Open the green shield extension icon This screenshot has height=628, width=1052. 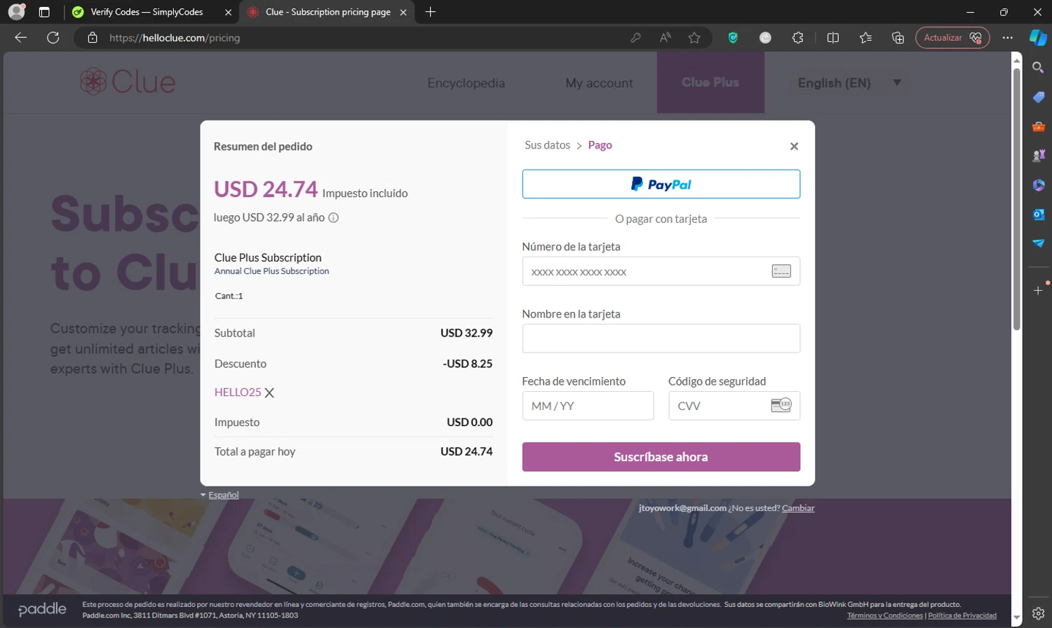tap(733, 38)
